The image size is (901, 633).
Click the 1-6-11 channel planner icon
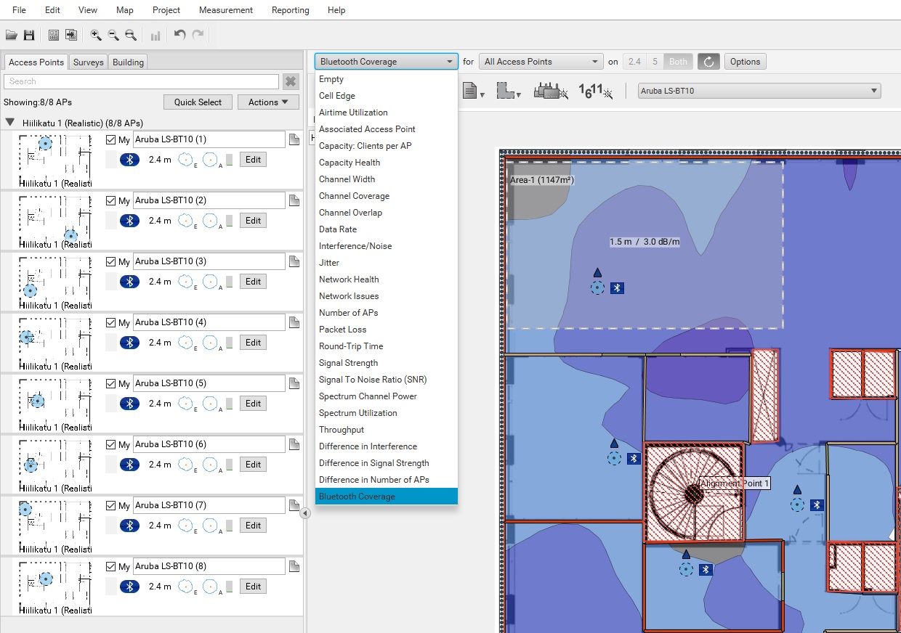(596, 91)
